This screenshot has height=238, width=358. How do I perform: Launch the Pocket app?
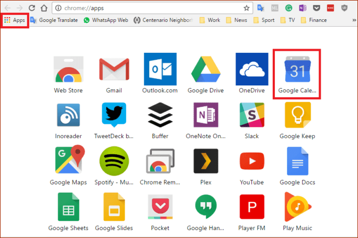(x=160, y=212)
